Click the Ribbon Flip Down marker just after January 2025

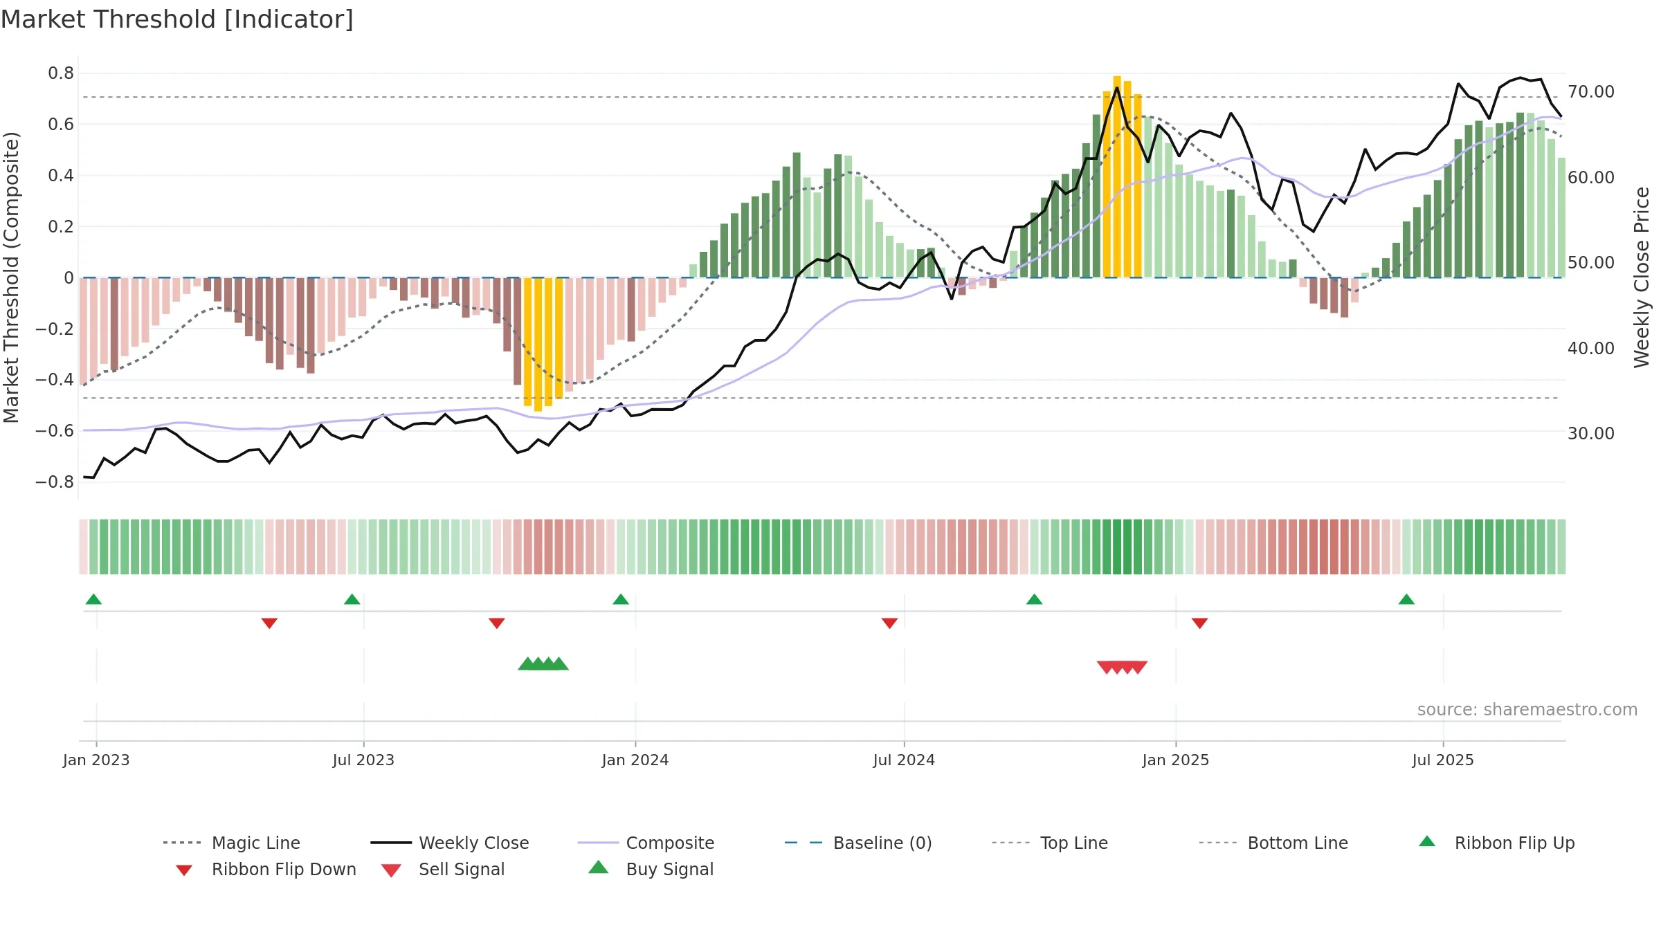tap(1199, 623)
